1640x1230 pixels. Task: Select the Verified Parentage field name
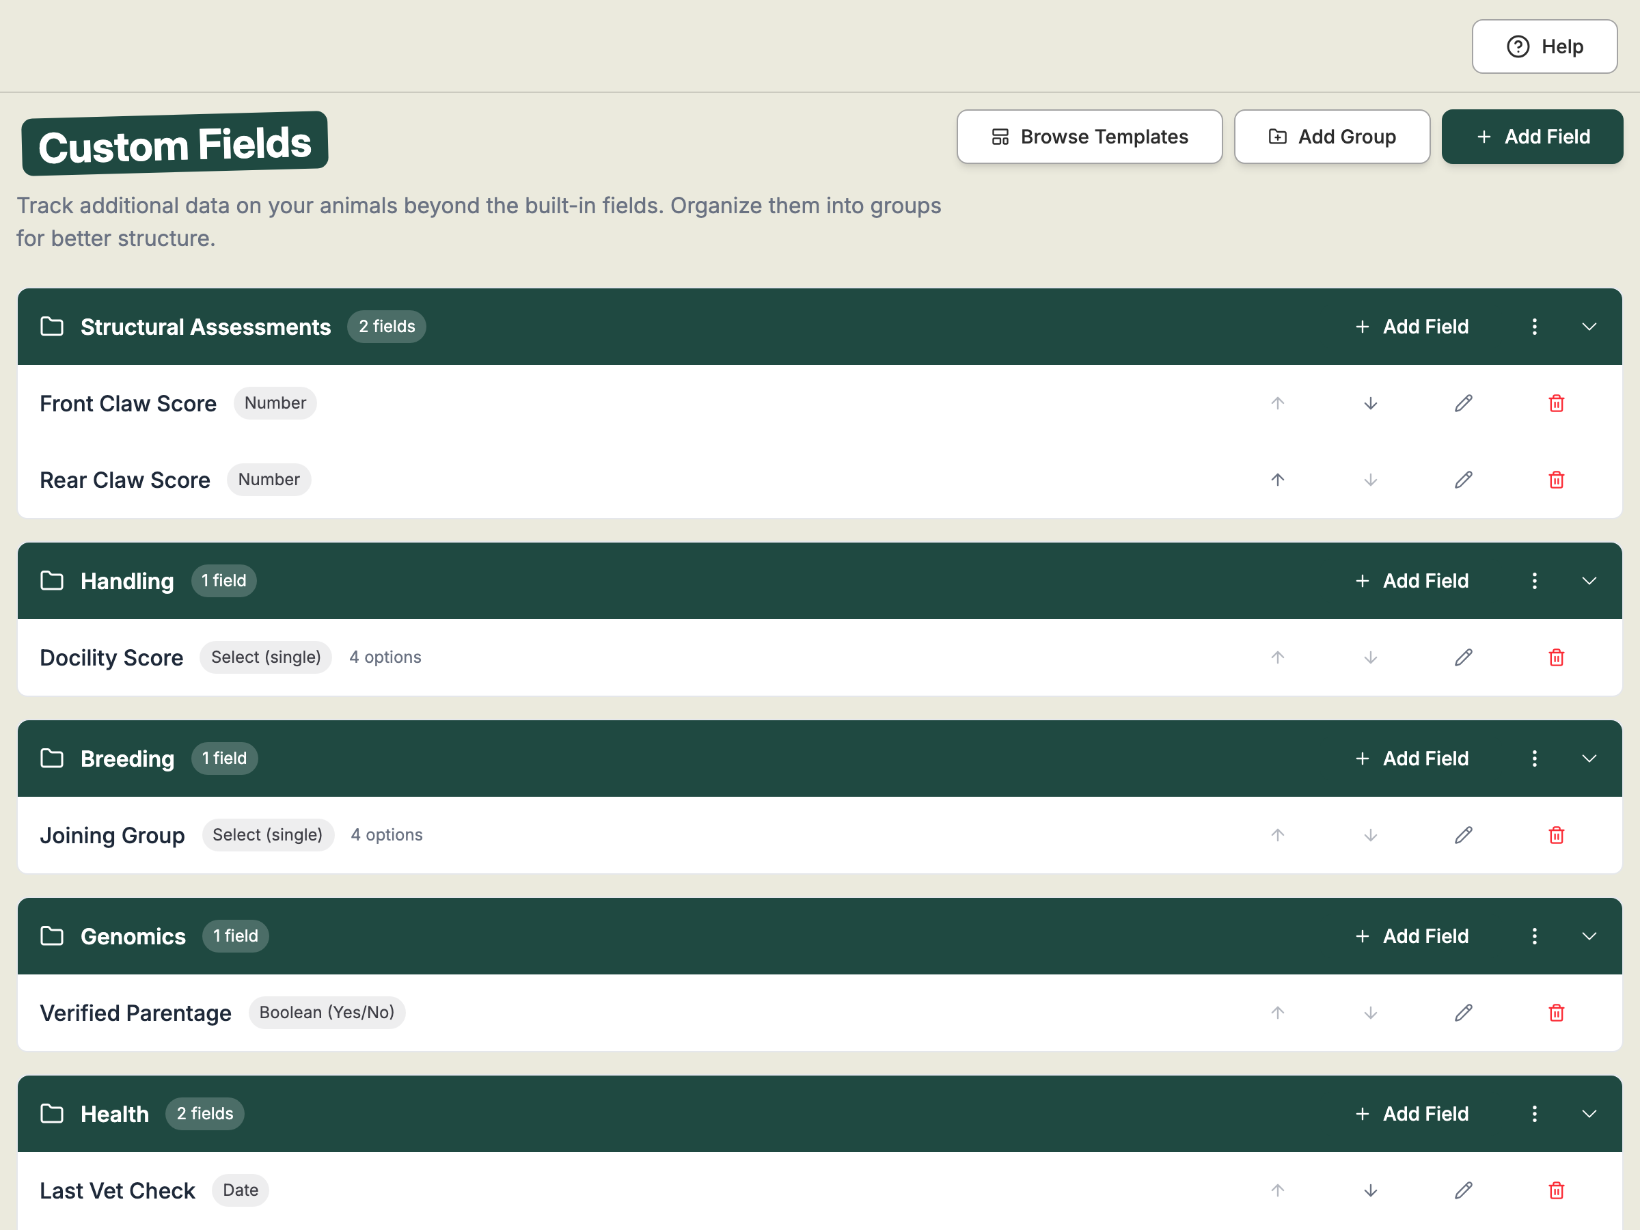136,1013
